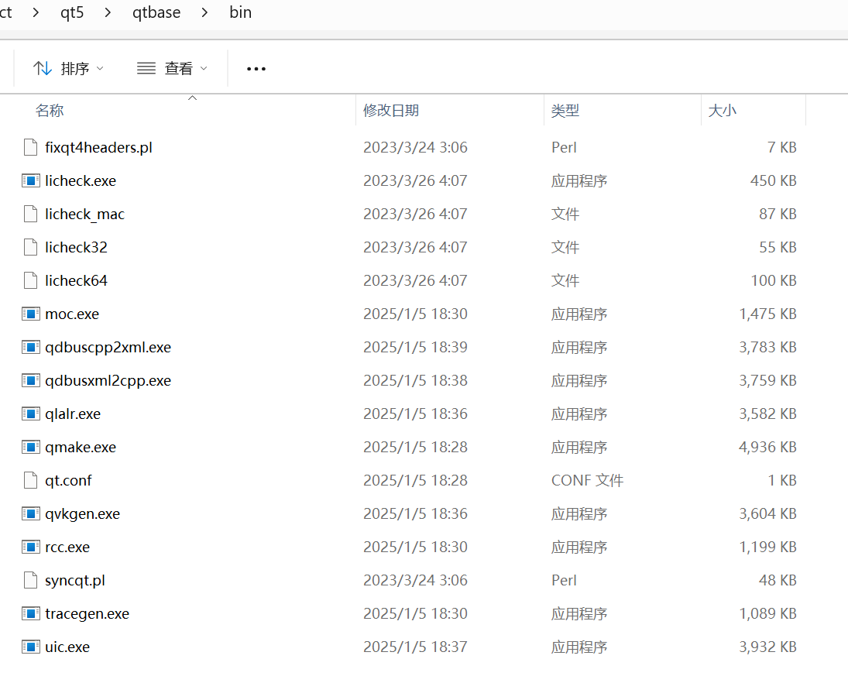Click the syncqt.pl file icon

pyautogui.click(x=31, y=580)
